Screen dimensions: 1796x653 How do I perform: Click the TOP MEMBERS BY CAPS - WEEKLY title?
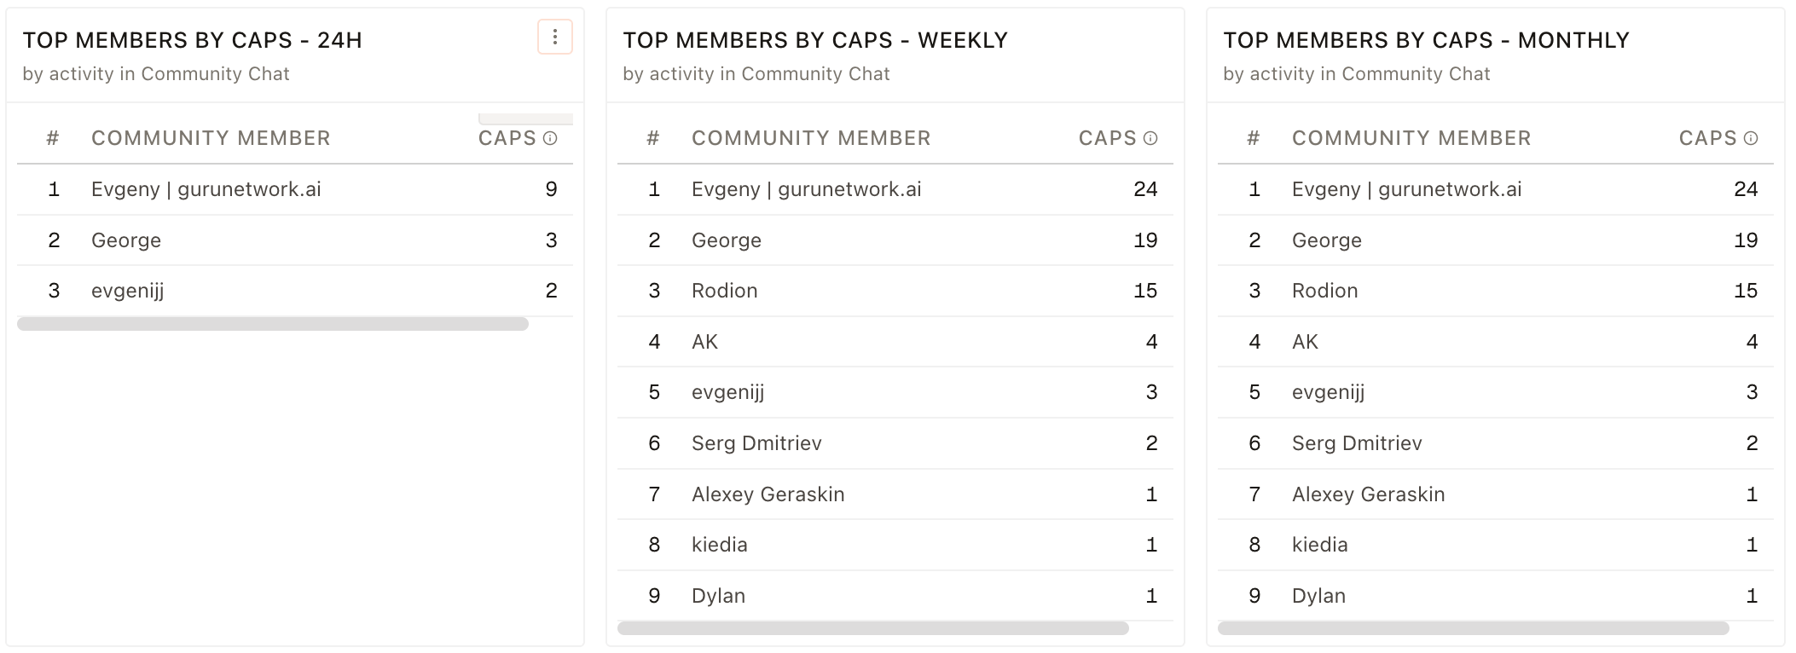point(815,38)
